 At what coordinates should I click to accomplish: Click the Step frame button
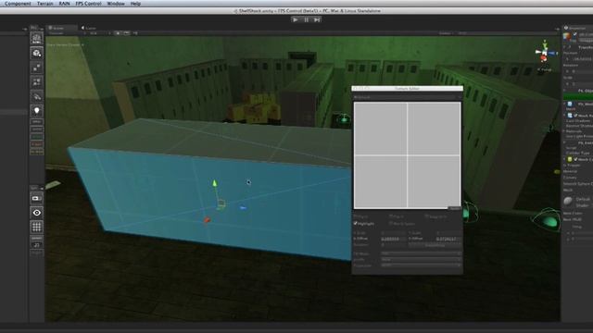(317, 19)
